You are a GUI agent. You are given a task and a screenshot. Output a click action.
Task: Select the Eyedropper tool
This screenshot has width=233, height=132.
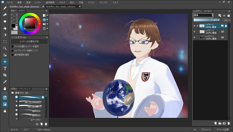click(x=5, y=82)
